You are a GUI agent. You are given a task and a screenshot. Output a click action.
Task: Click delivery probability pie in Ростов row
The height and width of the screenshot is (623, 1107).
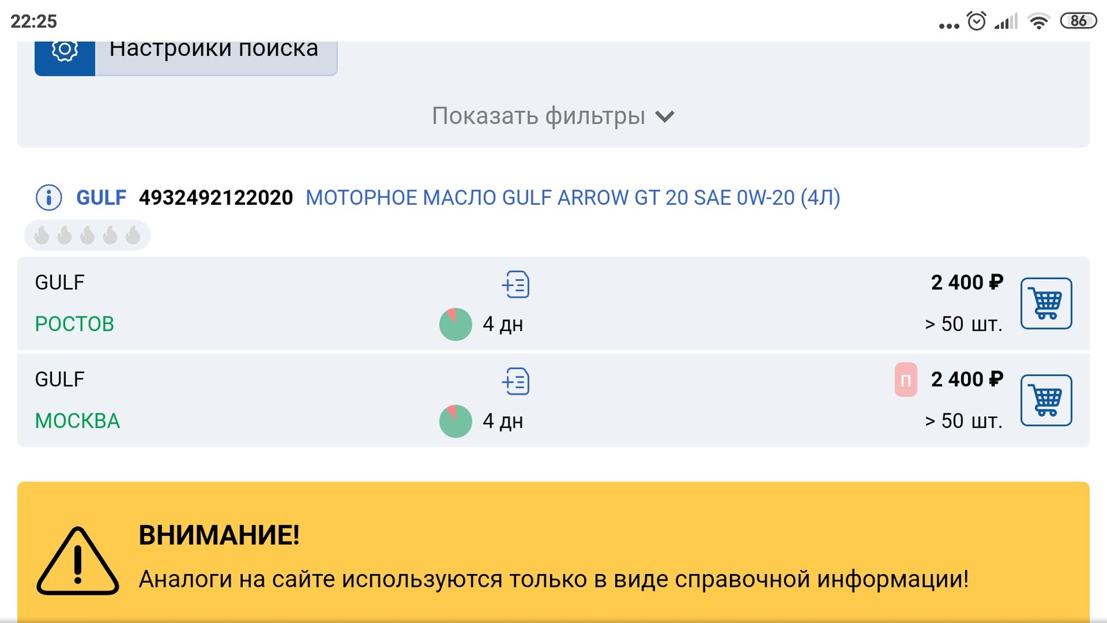click(456, 324)
